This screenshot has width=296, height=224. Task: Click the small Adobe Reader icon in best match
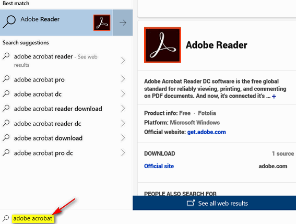tap(102, 22)
